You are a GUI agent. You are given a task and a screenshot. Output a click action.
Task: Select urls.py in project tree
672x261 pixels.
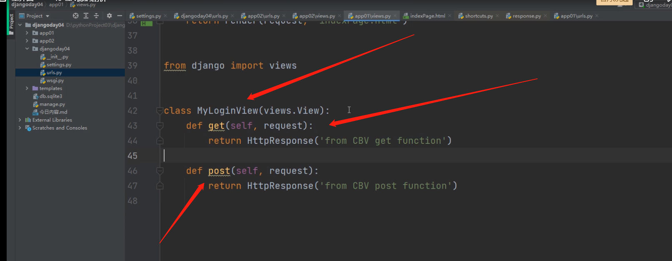(x=51, y=72)
